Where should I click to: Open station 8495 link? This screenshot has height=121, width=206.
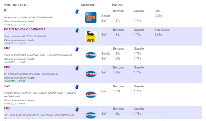tap(7, 108)
